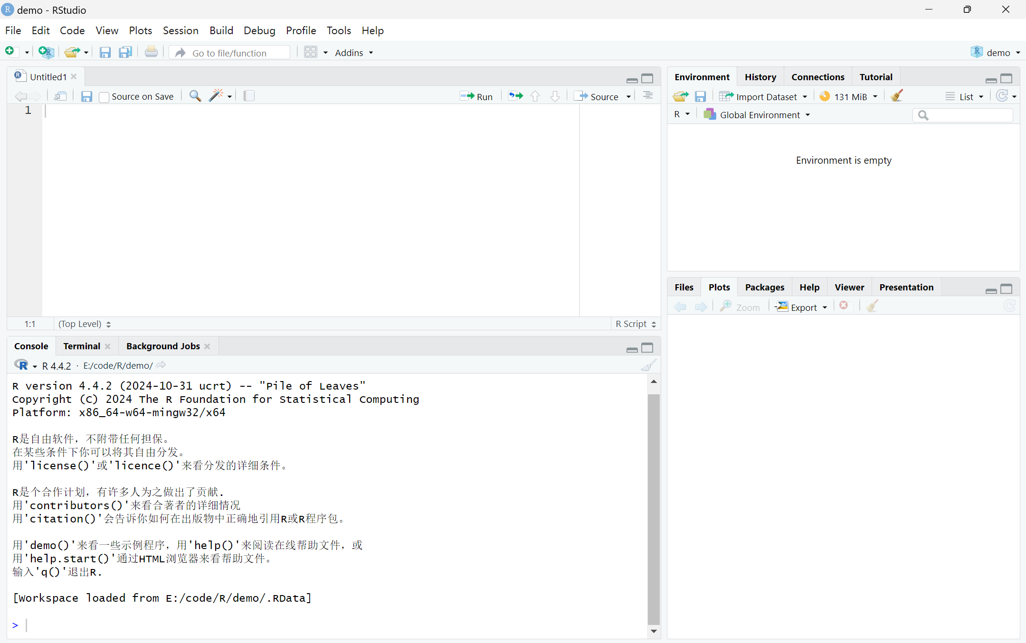
Task: Click line 1 in the script editor
Action: pos(311,111)
